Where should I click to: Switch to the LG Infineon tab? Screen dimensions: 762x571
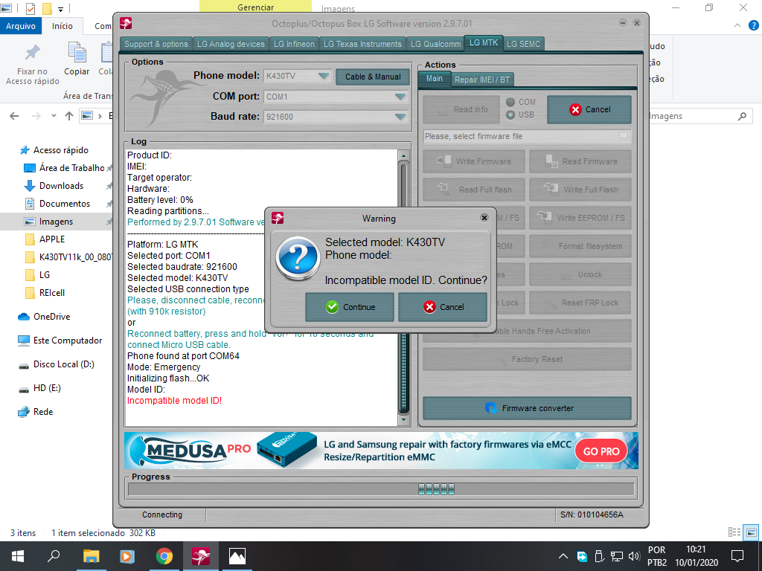(x=294, y=44)
